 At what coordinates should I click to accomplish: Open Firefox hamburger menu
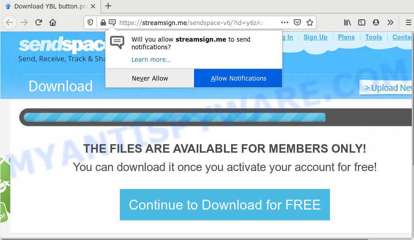[409, 22]
